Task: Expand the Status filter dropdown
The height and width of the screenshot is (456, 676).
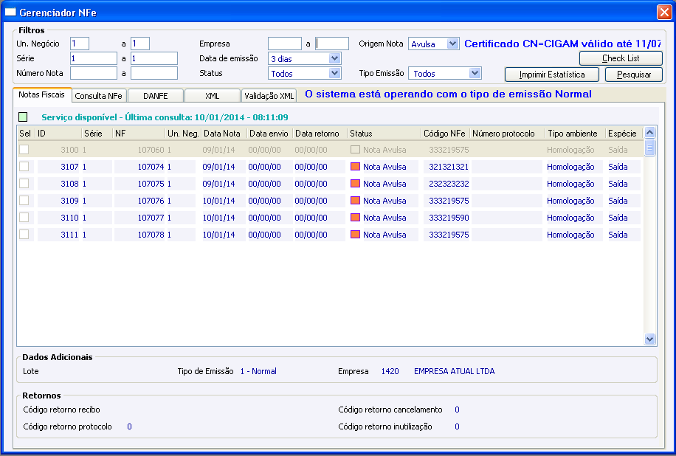Action: click(x=335, y=73)
